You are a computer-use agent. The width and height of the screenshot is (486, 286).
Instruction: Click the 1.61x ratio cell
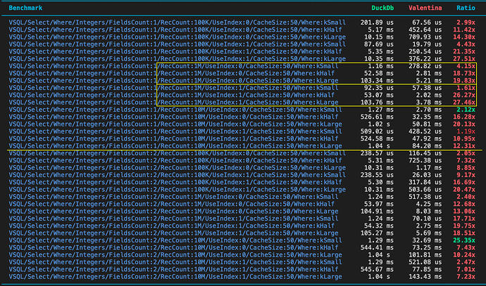point(466,88)
